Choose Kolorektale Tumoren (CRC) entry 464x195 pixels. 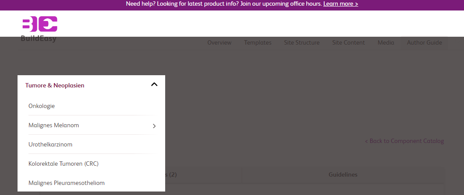[x=64, y=164]
